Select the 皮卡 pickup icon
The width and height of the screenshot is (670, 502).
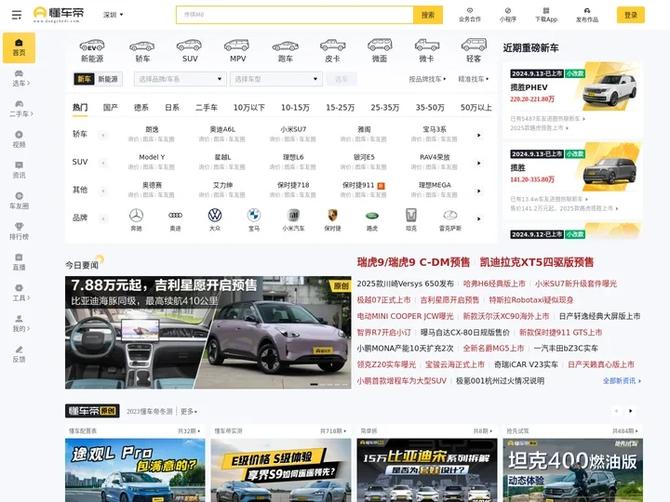[332, 50]
